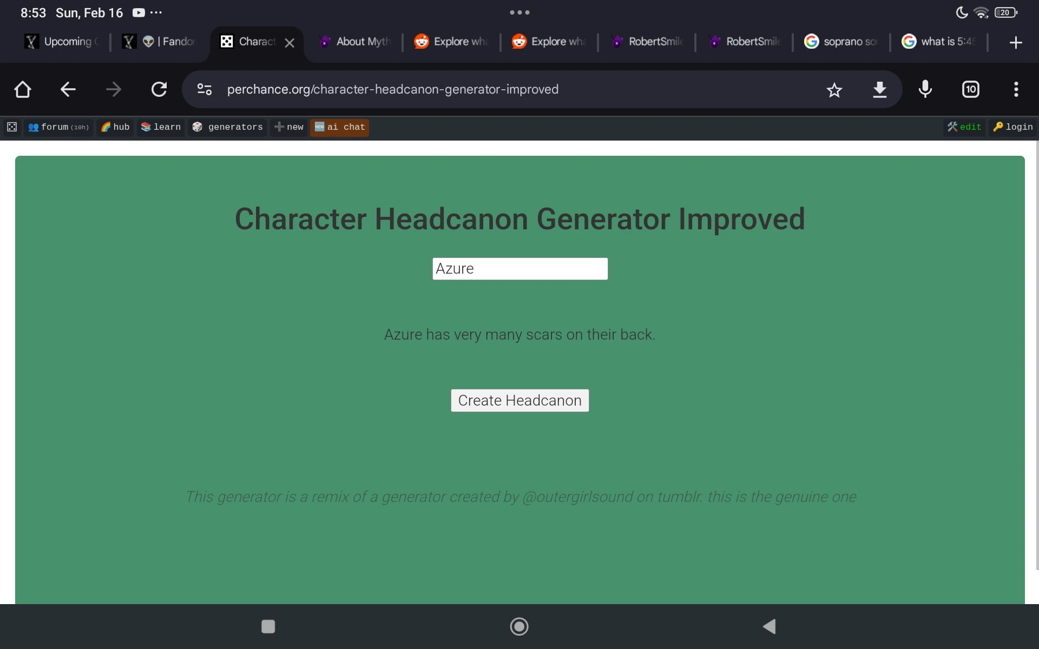Create a new generator with the plus icon
The height and width of the screenshot is (649, 1039).
pos(288,127)
